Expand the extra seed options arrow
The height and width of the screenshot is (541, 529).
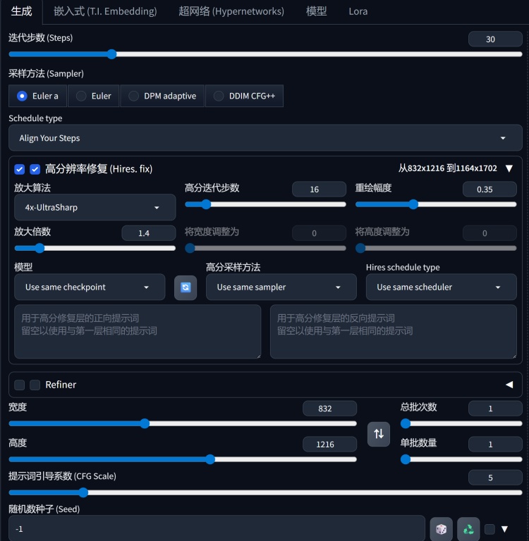(504, 529)
